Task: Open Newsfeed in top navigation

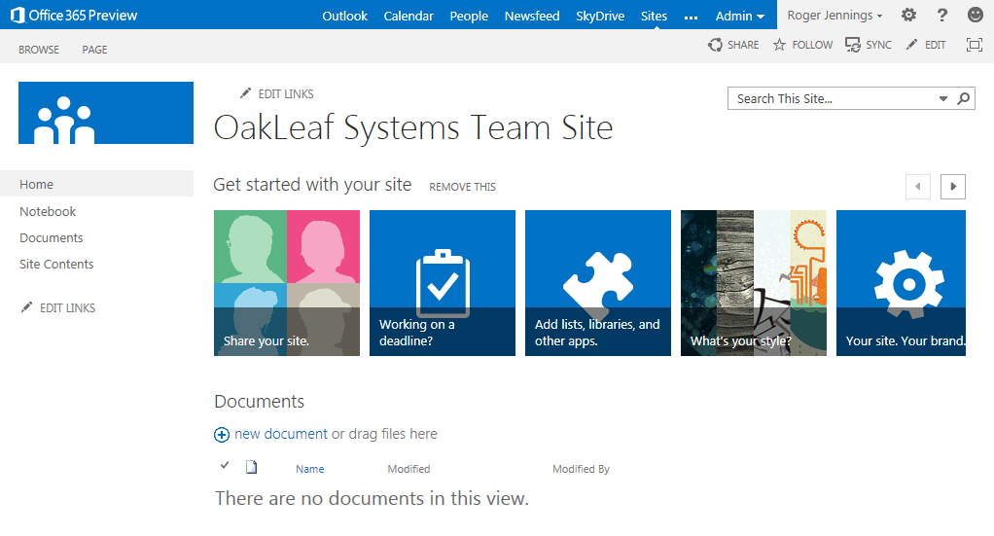Action: [532, 16]
